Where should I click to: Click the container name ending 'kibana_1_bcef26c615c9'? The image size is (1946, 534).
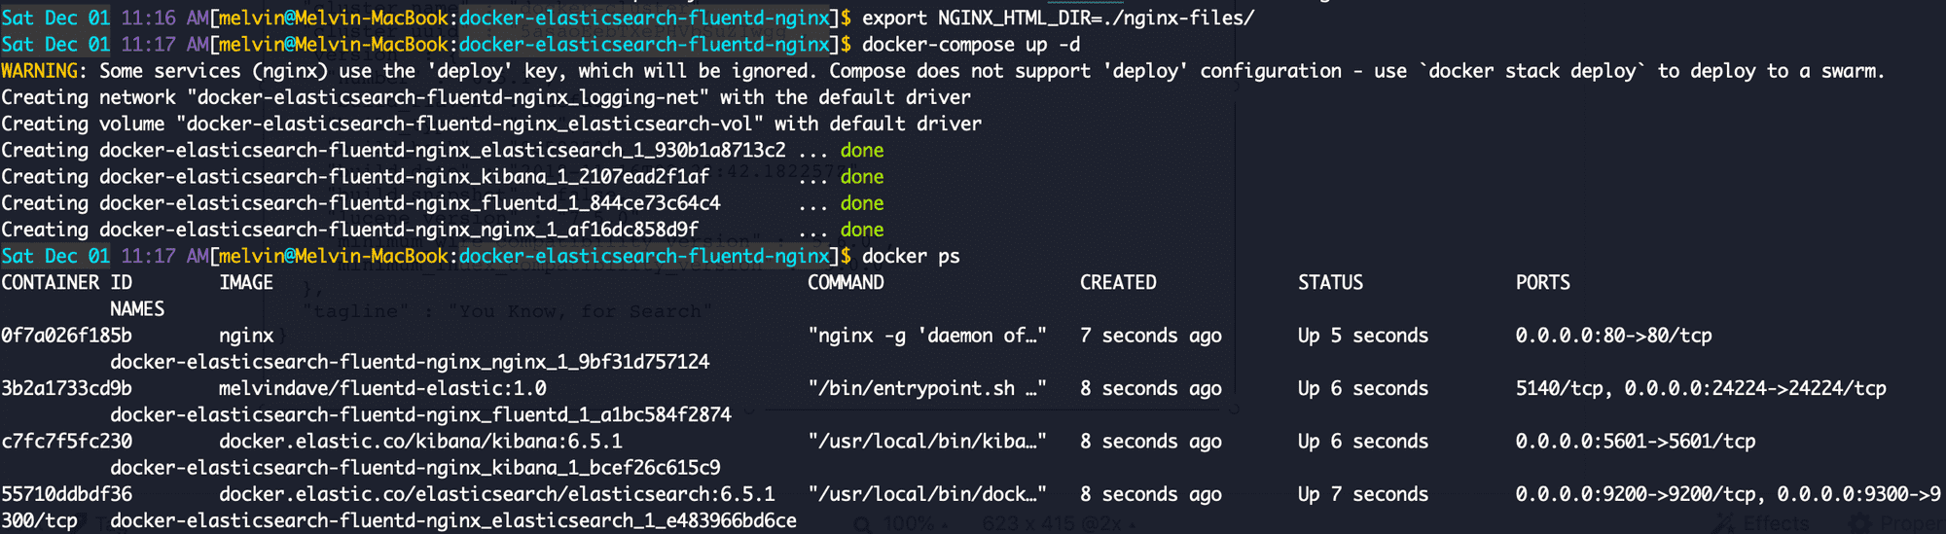click(415, 468)
